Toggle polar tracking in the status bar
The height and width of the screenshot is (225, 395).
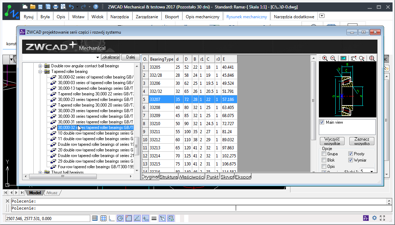click(120, 218)
